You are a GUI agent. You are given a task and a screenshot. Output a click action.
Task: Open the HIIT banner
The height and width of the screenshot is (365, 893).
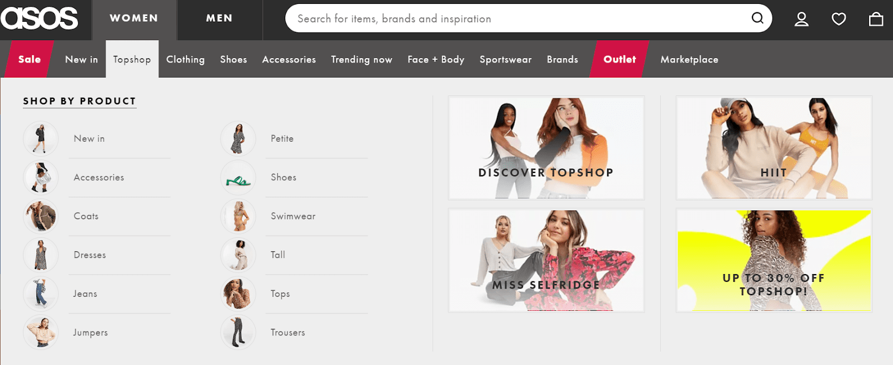pos(774,148)
